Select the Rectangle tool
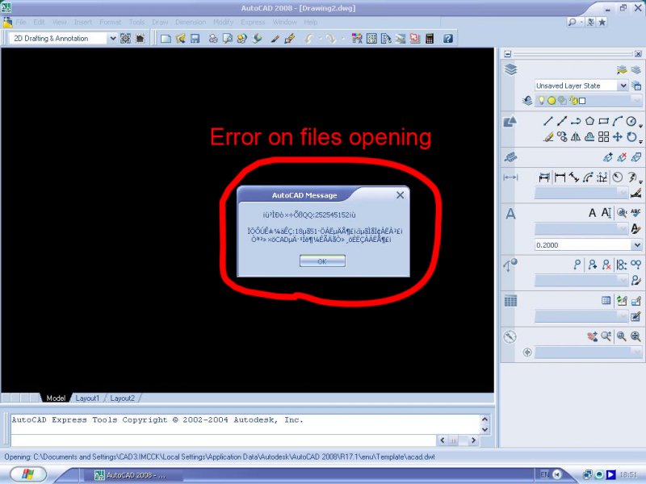 click(603, 121)
